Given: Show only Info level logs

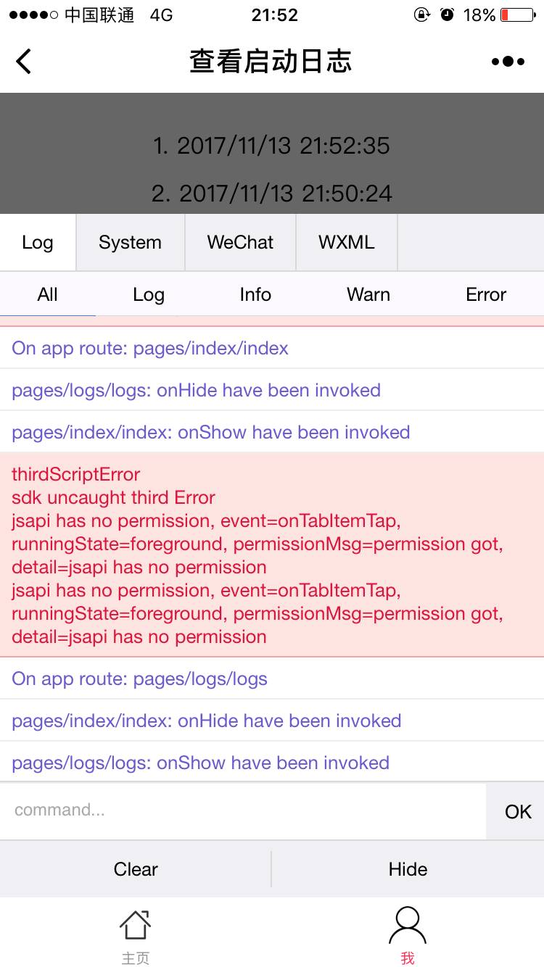Looking at the screenshot, I should click(x=255, y=295).
